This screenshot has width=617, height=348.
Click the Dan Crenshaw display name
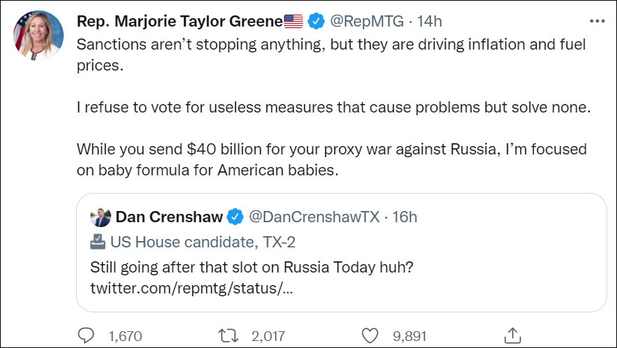tap(169, 217)
